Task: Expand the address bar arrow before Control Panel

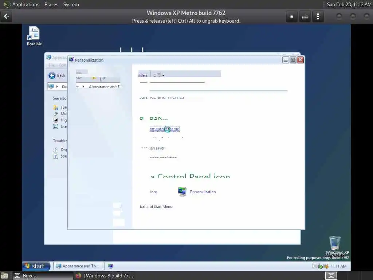Action: tap(57, 86)
